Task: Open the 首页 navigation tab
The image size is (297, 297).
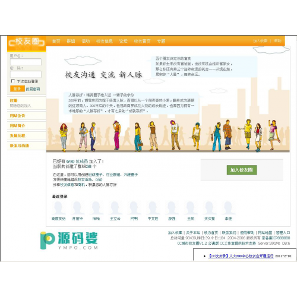Action: click(x=56, y=41)
